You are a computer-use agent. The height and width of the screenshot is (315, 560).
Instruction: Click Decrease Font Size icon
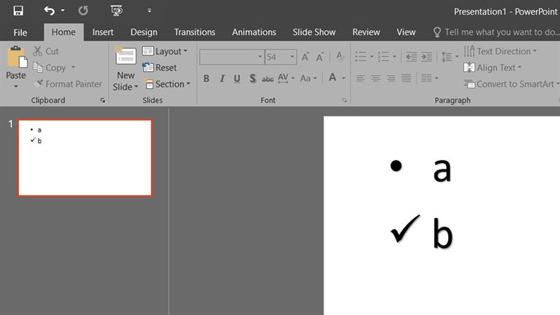pyautogui.click(x=320, y=57)
